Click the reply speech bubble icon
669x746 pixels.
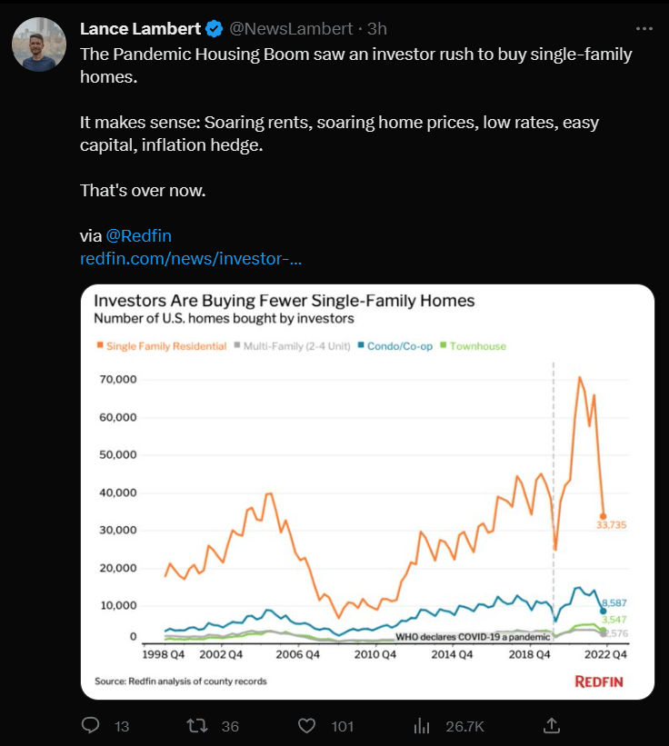click(x=90, y=725)
